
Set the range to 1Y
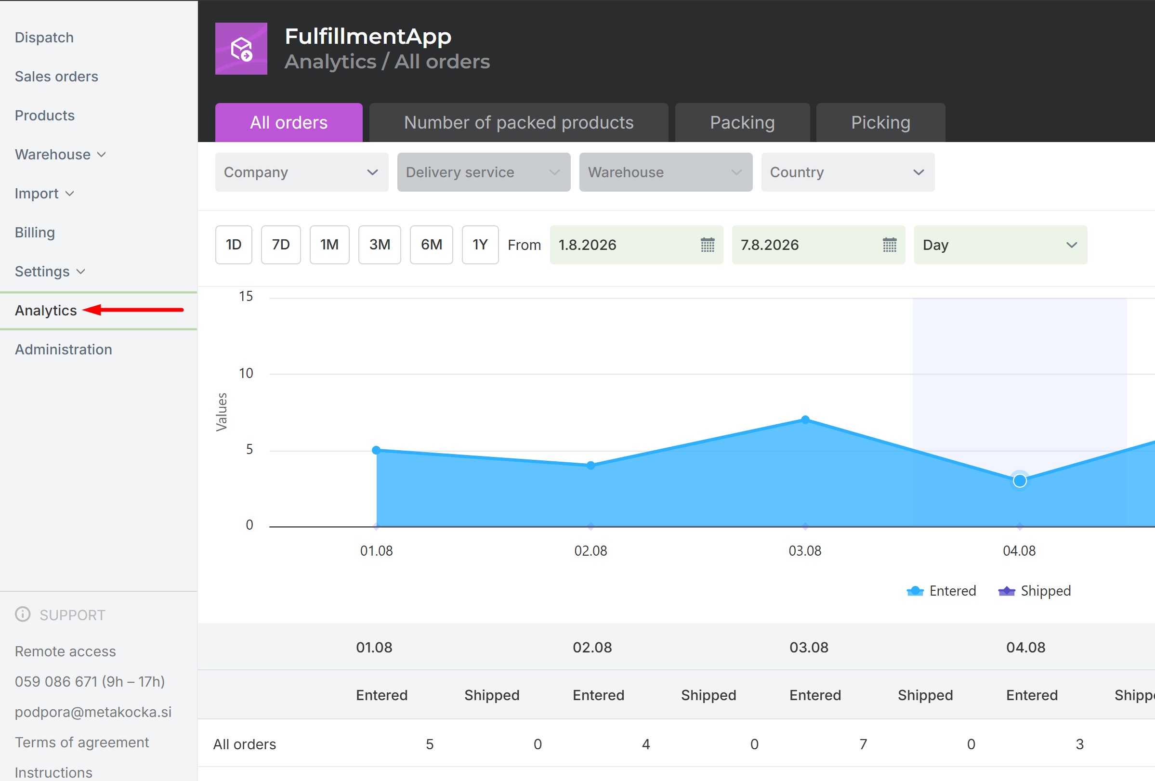(480, 245)
